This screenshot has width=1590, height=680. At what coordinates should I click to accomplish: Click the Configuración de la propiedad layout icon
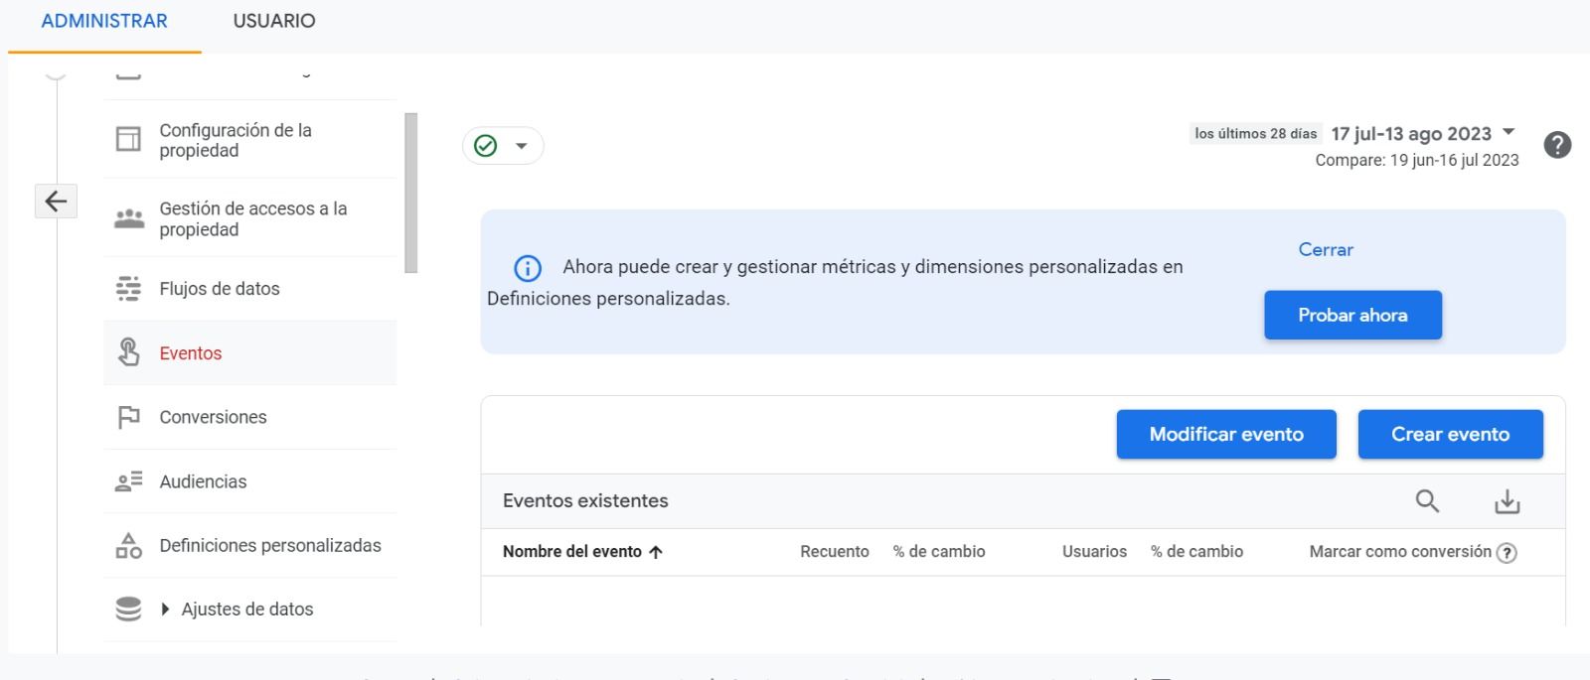pyautogui.click(x=128, y=139)
